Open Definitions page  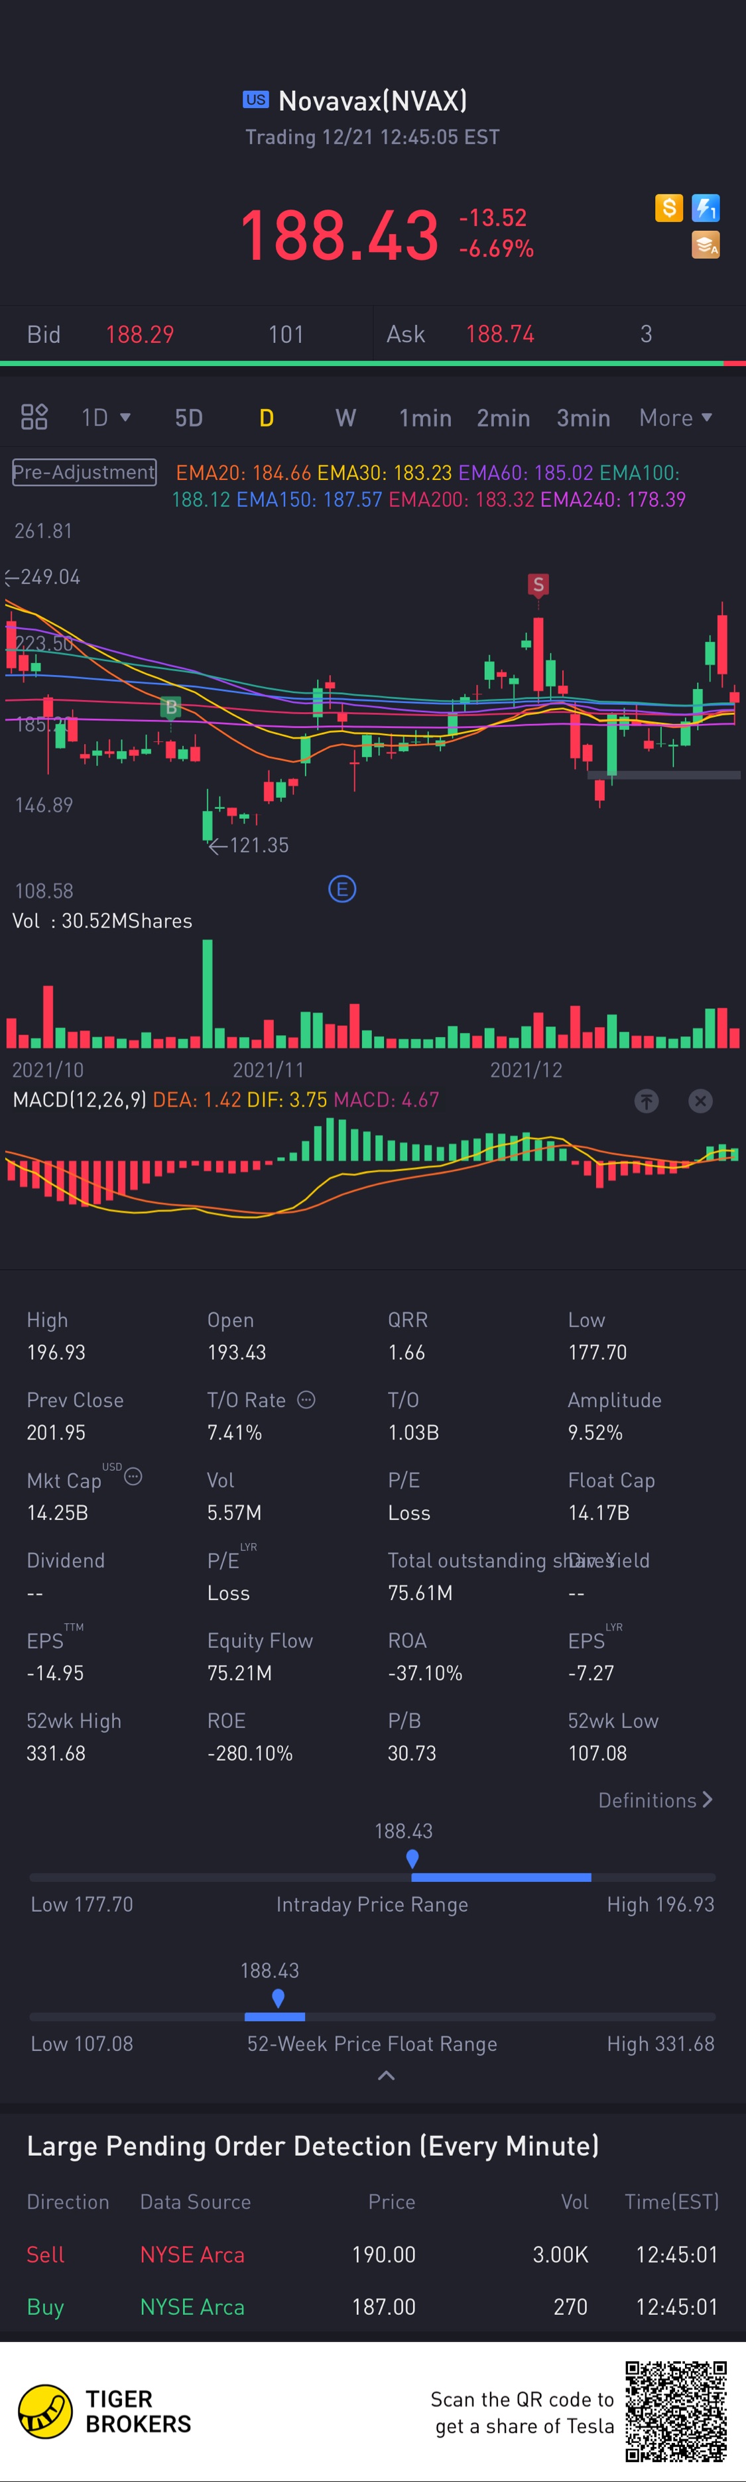655,1800
